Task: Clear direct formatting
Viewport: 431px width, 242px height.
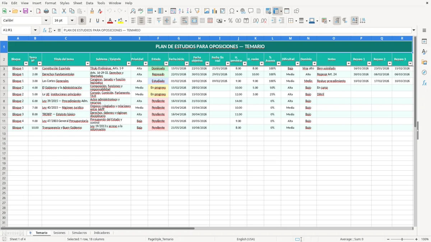Action: [100, 11]
